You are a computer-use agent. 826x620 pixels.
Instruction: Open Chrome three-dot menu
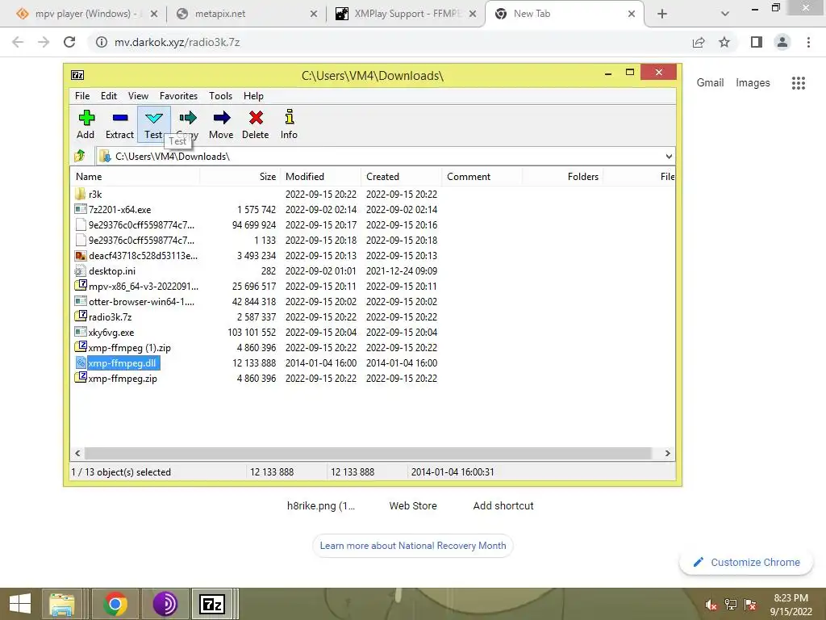pyautogui.click(x=808, y=42)
